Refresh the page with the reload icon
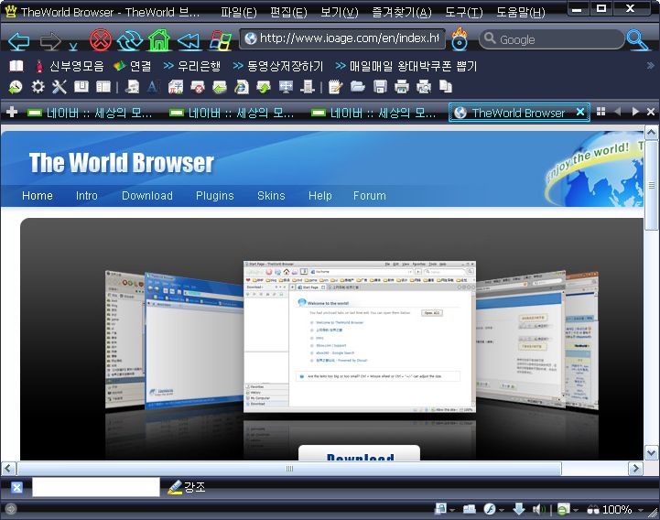Image resolution: width=660 pixels, height=520 pixels. coord(130,40)
